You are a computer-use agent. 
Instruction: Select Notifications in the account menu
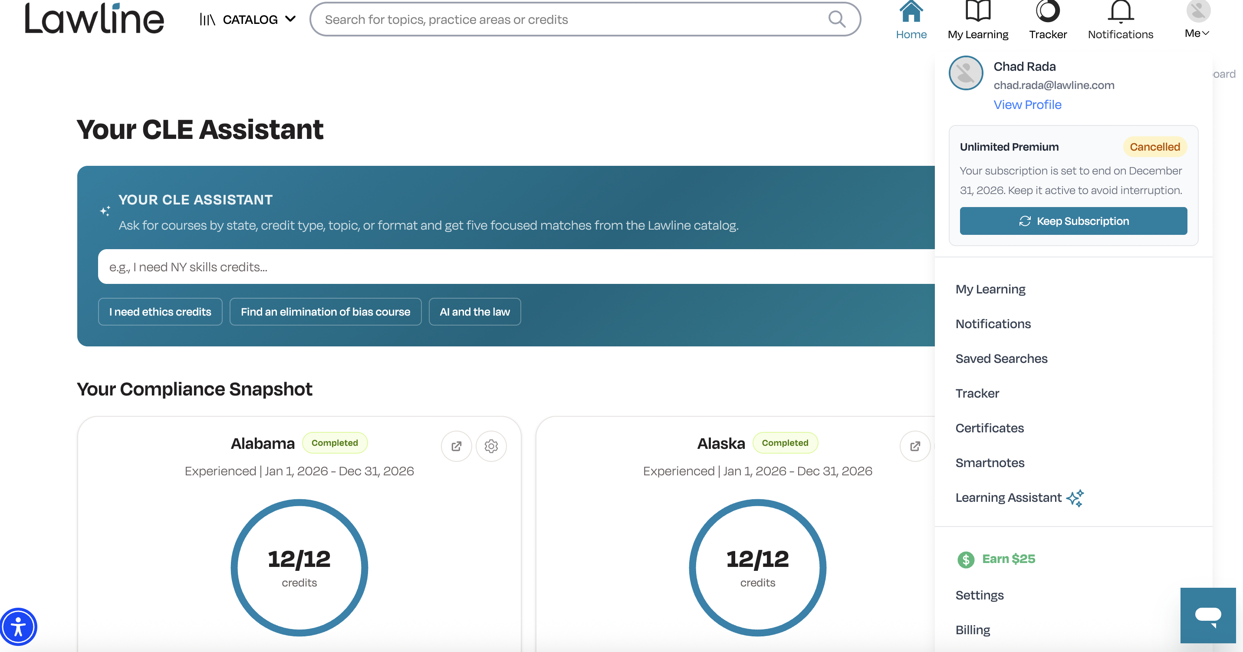coord(993,324)
